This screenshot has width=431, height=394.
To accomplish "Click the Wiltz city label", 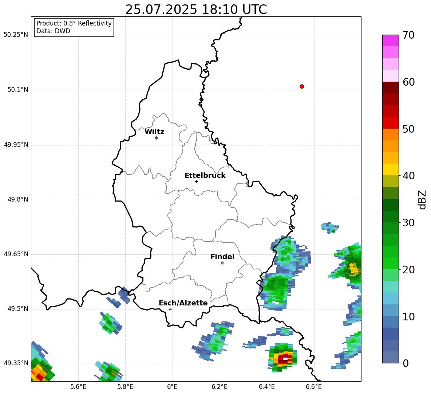I will click(x=154, y=132).
